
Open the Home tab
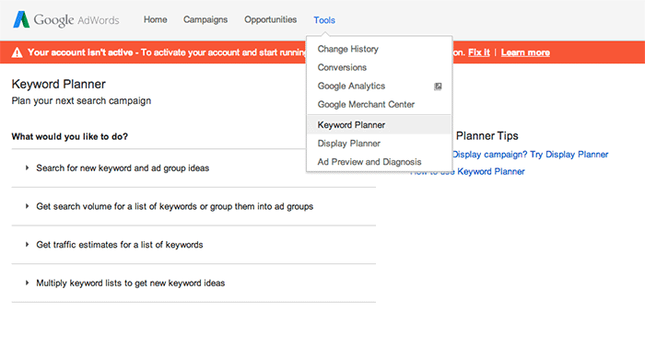(x=155, y=19)
